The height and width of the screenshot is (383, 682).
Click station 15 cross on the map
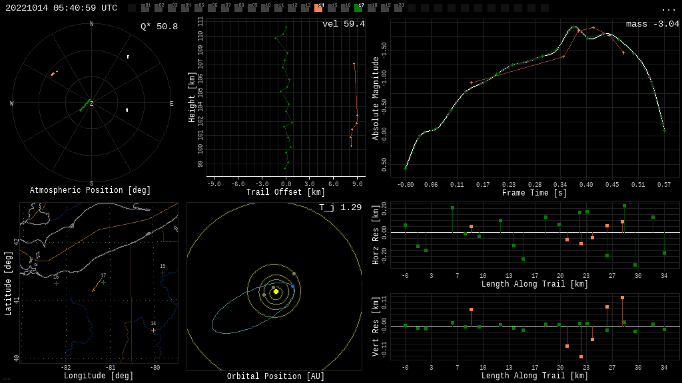tap(163, 273)
